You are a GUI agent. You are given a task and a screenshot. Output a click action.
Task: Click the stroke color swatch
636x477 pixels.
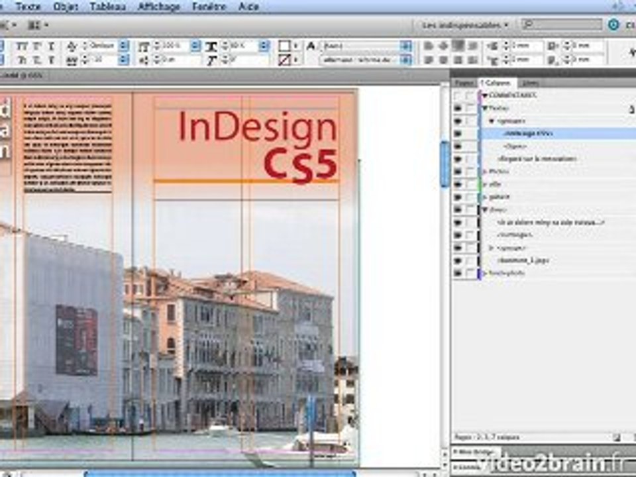coord(285,60)
